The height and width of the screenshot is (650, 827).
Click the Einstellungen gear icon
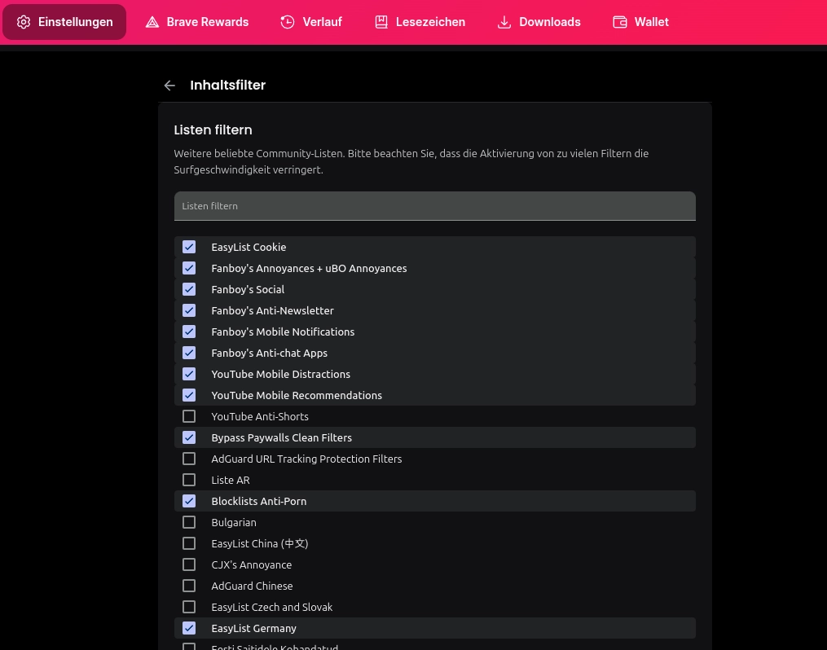[x=24, y=22]
